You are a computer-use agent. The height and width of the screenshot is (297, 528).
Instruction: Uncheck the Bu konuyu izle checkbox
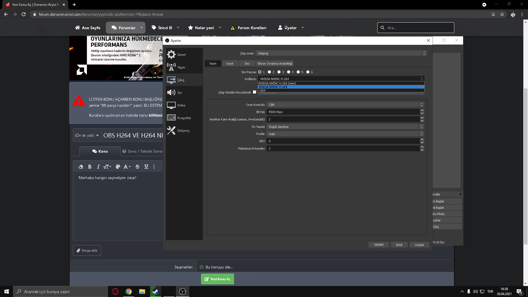coord(202,267)
